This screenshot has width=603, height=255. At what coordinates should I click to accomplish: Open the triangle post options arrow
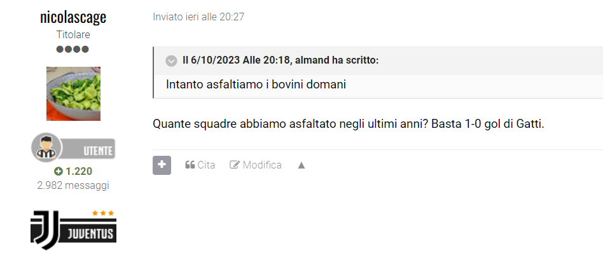tap(301, 165)
